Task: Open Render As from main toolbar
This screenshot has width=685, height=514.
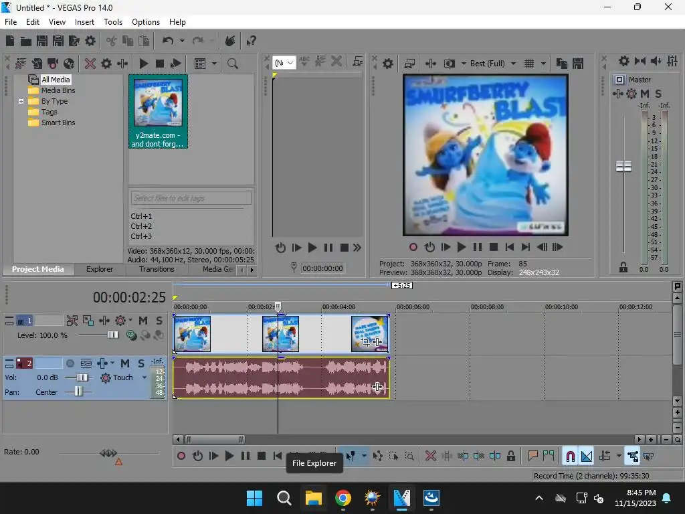Action: tap(74, 41)
